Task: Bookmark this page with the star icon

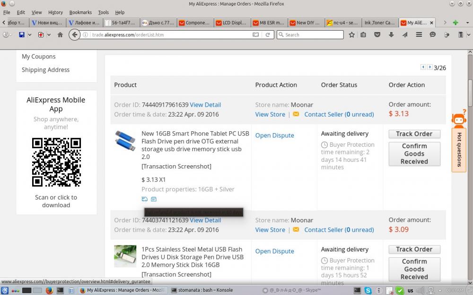Action: (x=351, y=34)
